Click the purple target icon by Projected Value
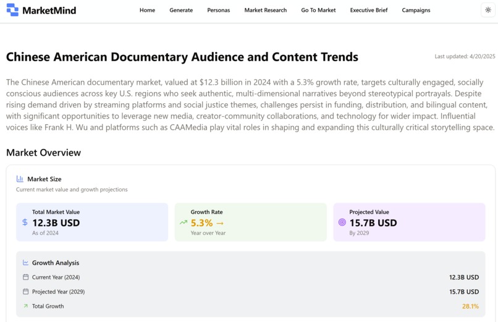The image size is (498, 322). tap(342, 222)
